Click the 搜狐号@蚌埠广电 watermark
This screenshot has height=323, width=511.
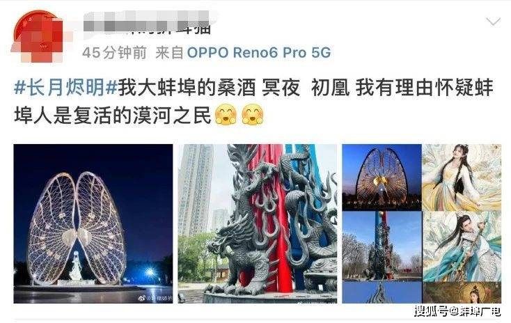[457, 311]
